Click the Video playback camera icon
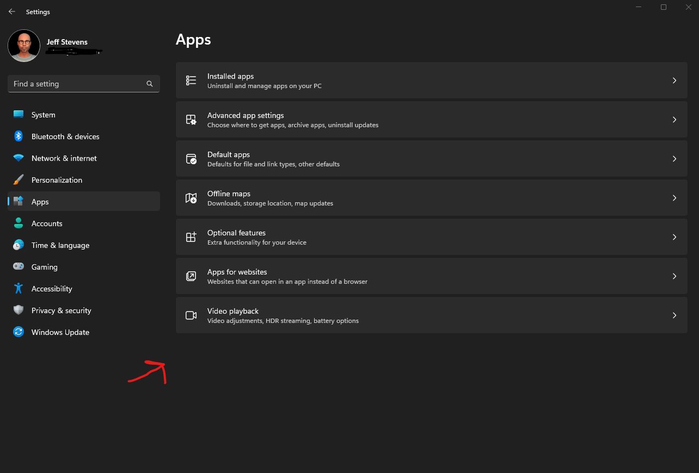 191,315
